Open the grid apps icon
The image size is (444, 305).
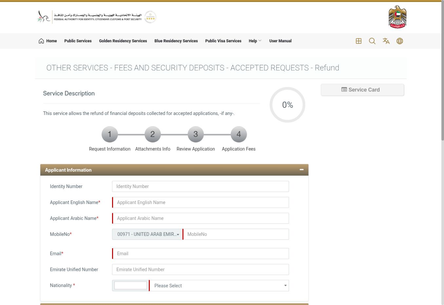coord(358,41)
